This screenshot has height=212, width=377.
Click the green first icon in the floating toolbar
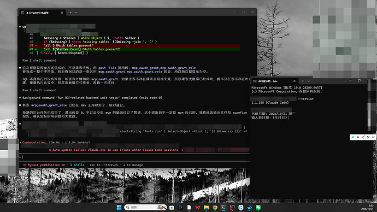(x=353, y=137)
